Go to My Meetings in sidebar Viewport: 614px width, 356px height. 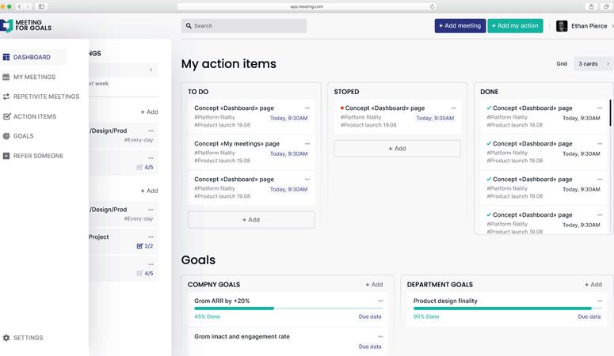(x=29, y=77)
